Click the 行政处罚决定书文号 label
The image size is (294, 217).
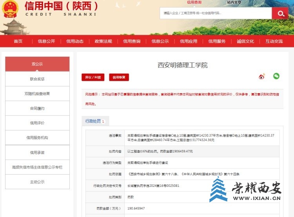coord(107,186)
